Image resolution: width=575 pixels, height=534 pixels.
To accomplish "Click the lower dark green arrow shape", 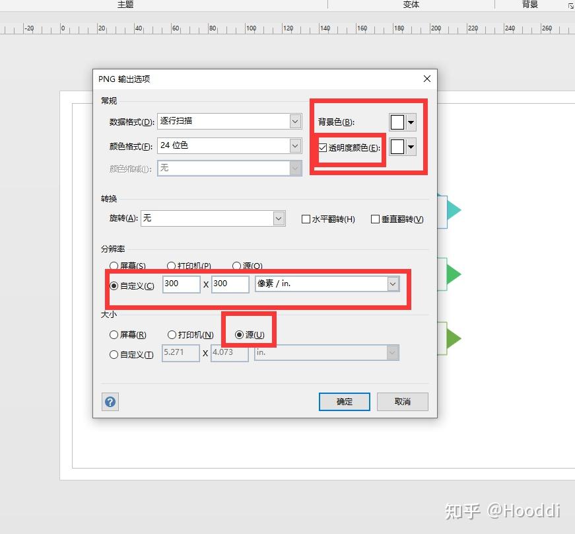I will (454, 338).
